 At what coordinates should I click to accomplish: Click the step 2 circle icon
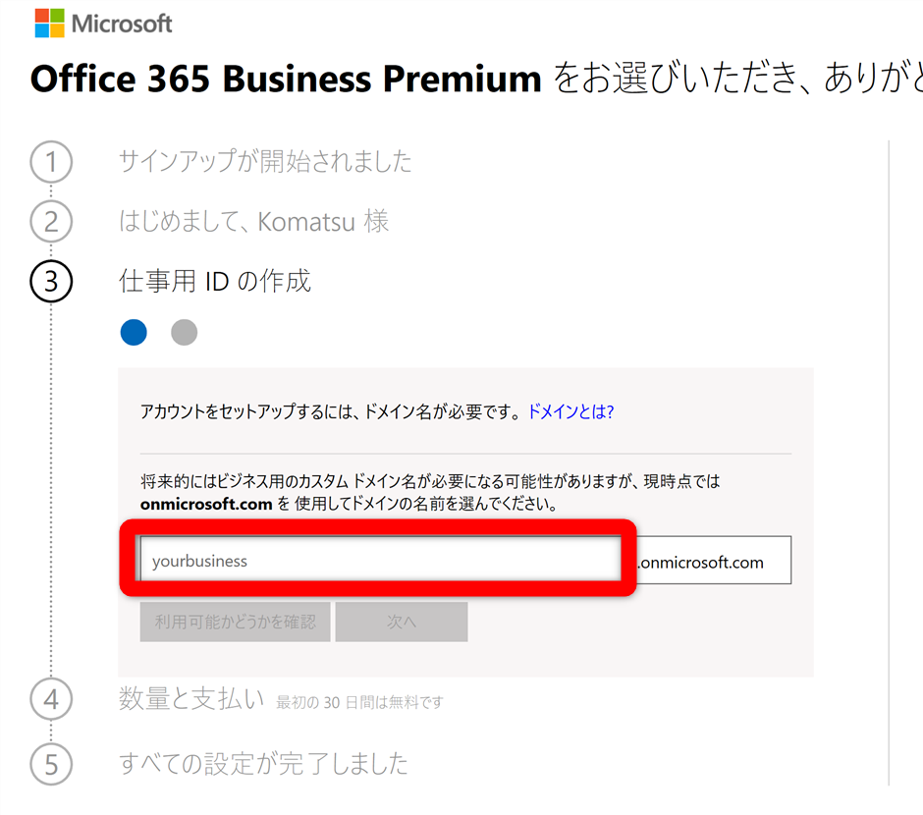pyautogui.click(x=51, y=222)
